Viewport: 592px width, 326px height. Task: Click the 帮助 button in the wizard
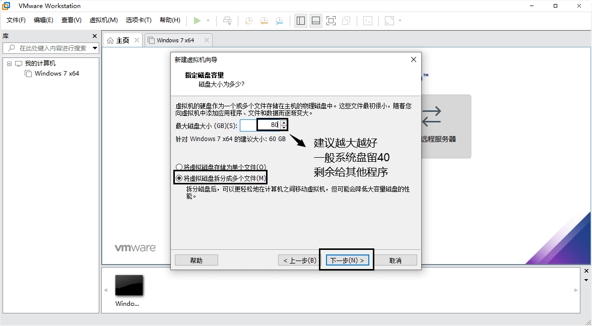pos(196,260)
